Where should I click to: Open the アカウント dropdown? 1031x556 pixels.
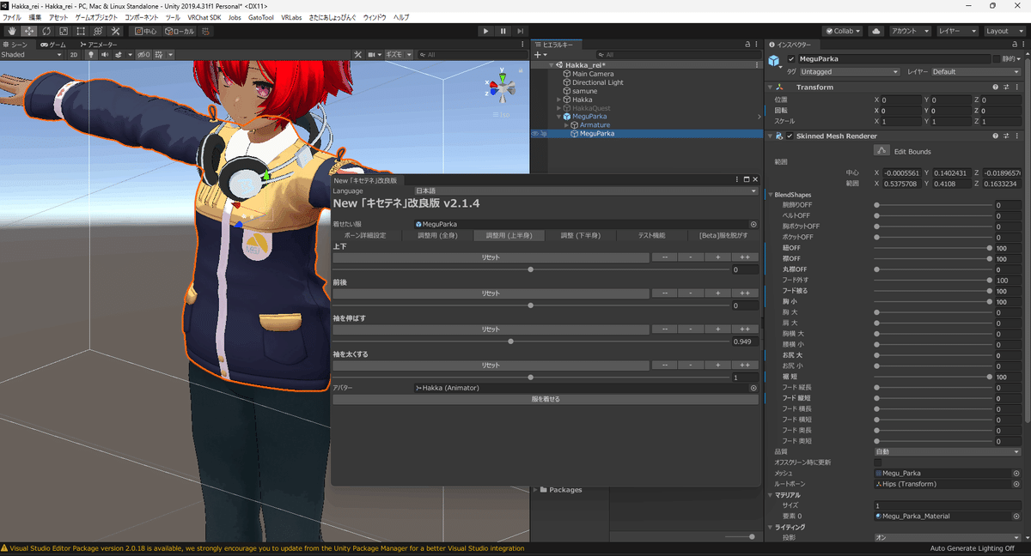tap(910, 31)
